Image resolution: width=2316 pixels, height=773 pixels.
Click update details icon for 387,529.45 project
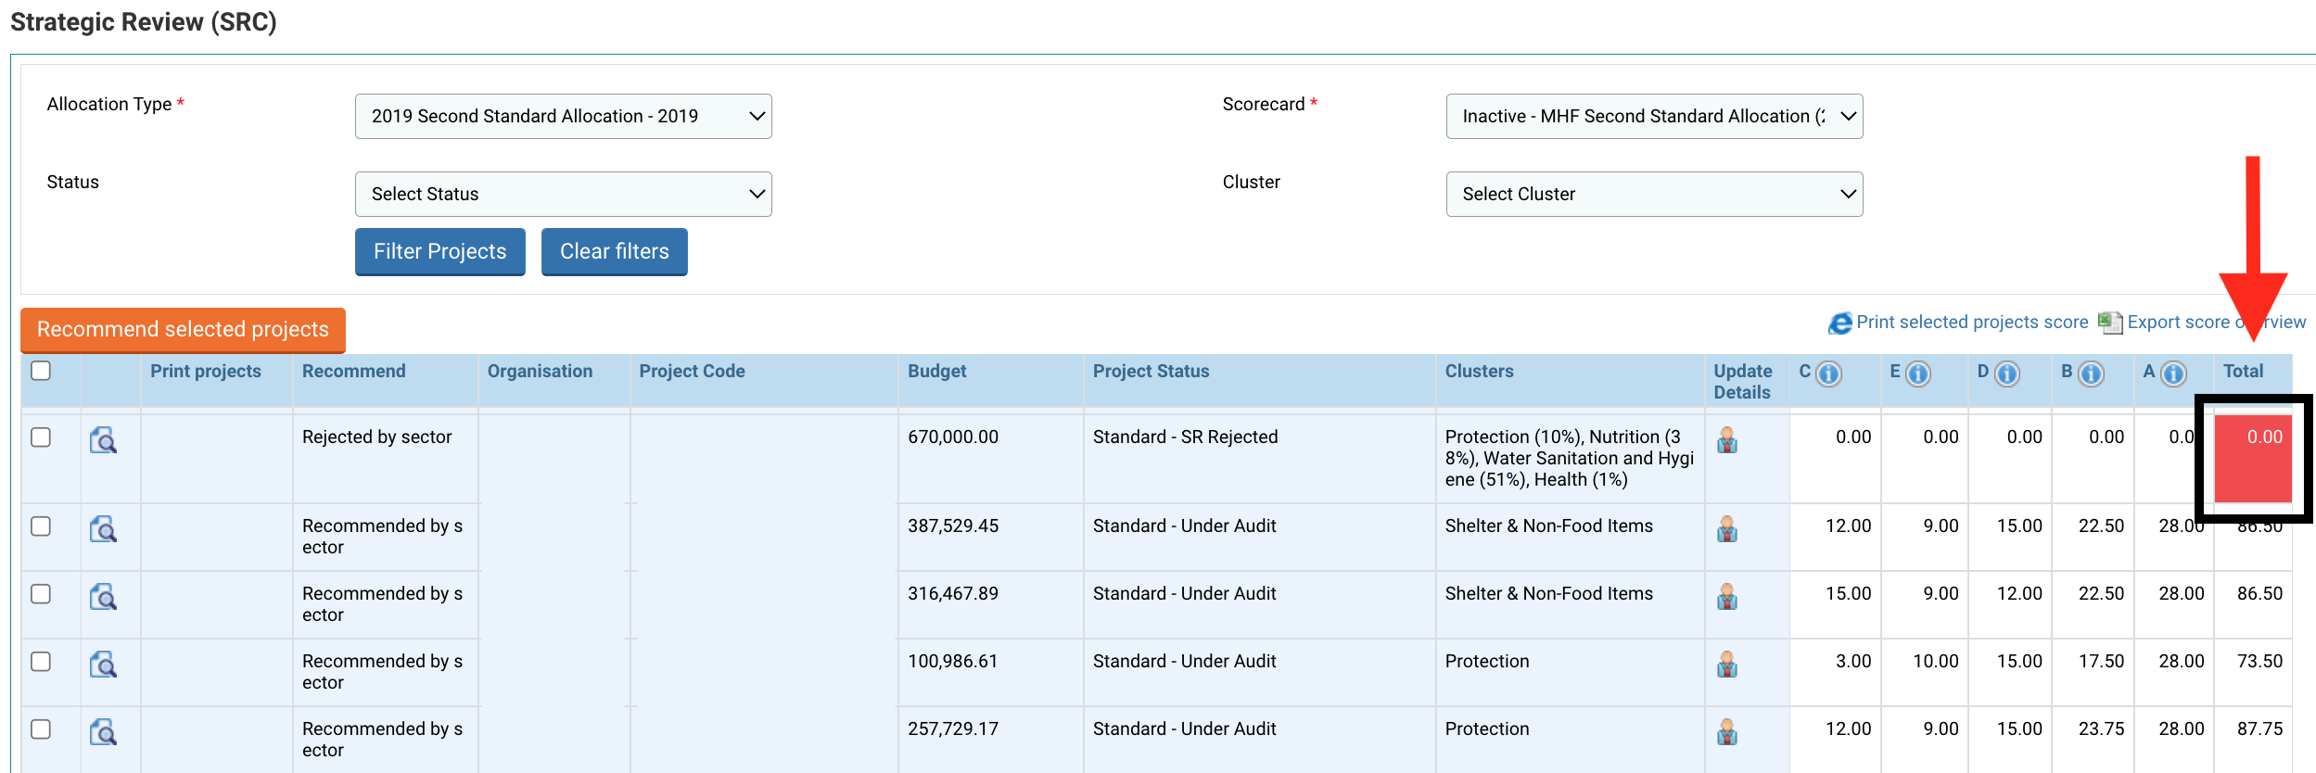click(x=1727, y=528)
